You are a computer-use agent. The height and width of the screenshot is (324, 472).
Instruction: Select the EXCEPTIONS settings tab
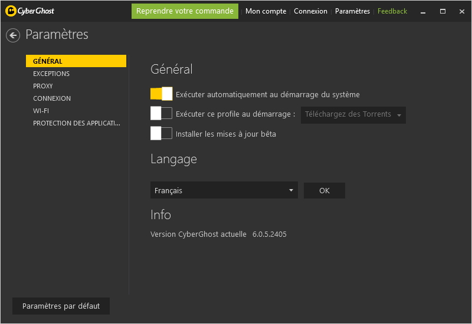click(51, 74)
